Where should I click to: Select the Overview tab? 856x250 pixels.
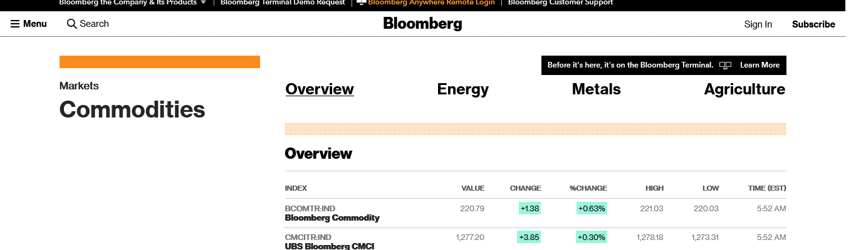tap(320, 89)
